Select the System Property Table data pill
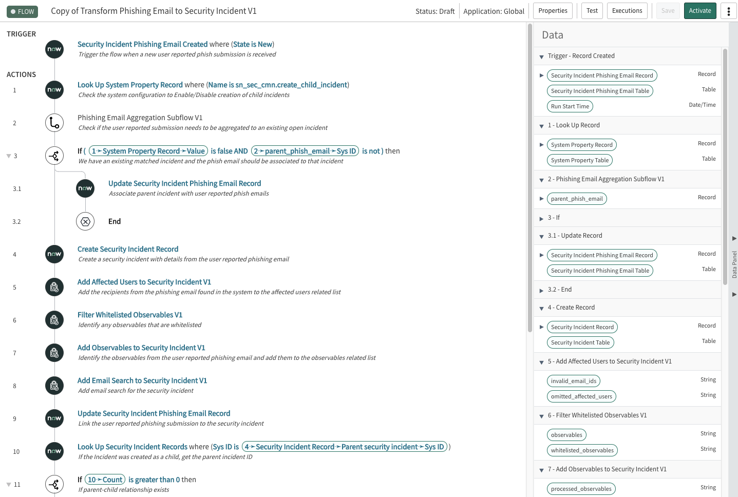This screenshot has width=738, height=497. pos(580,160)
